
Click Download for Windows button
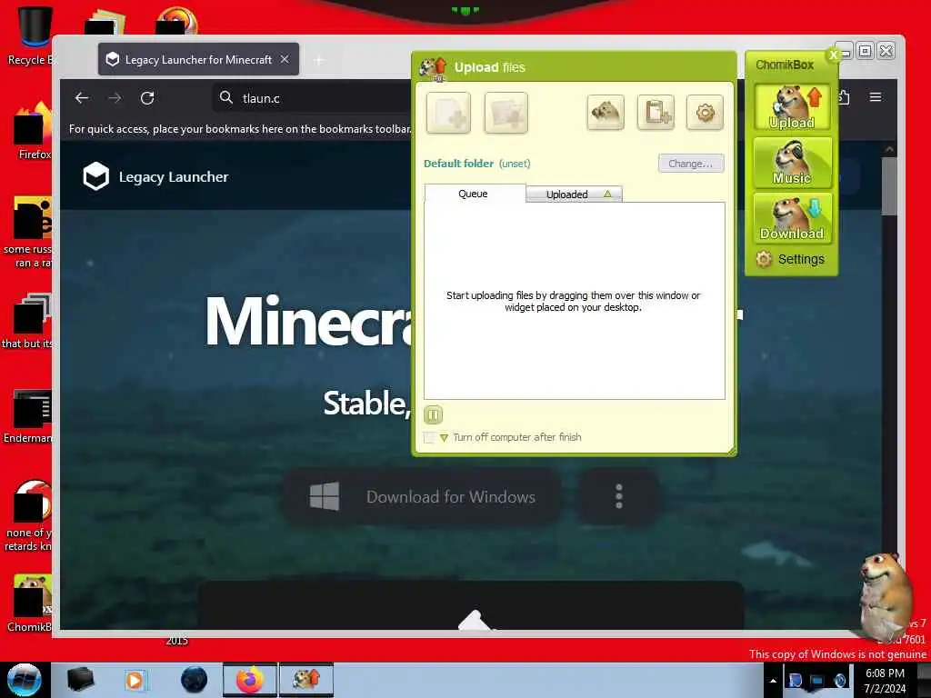[422, 497]
